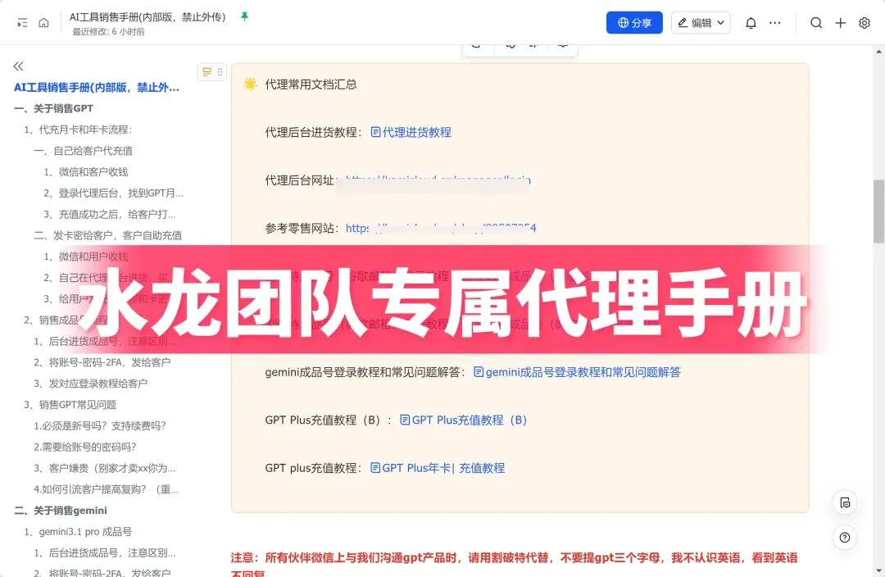The height and width of the screenshot is (577, 885).
Task: Select 2.需要给账号的密码吗？ outline item
Action: coord(85,448)
